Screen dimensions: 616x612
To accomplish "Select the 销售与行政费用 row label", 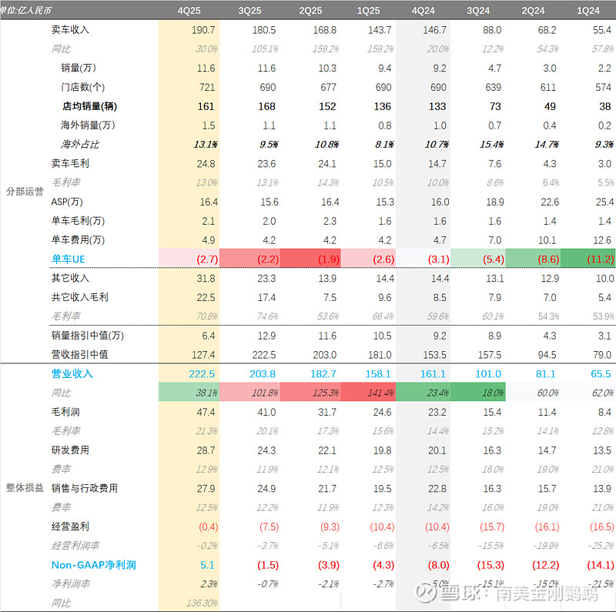I will coord(85,488).
